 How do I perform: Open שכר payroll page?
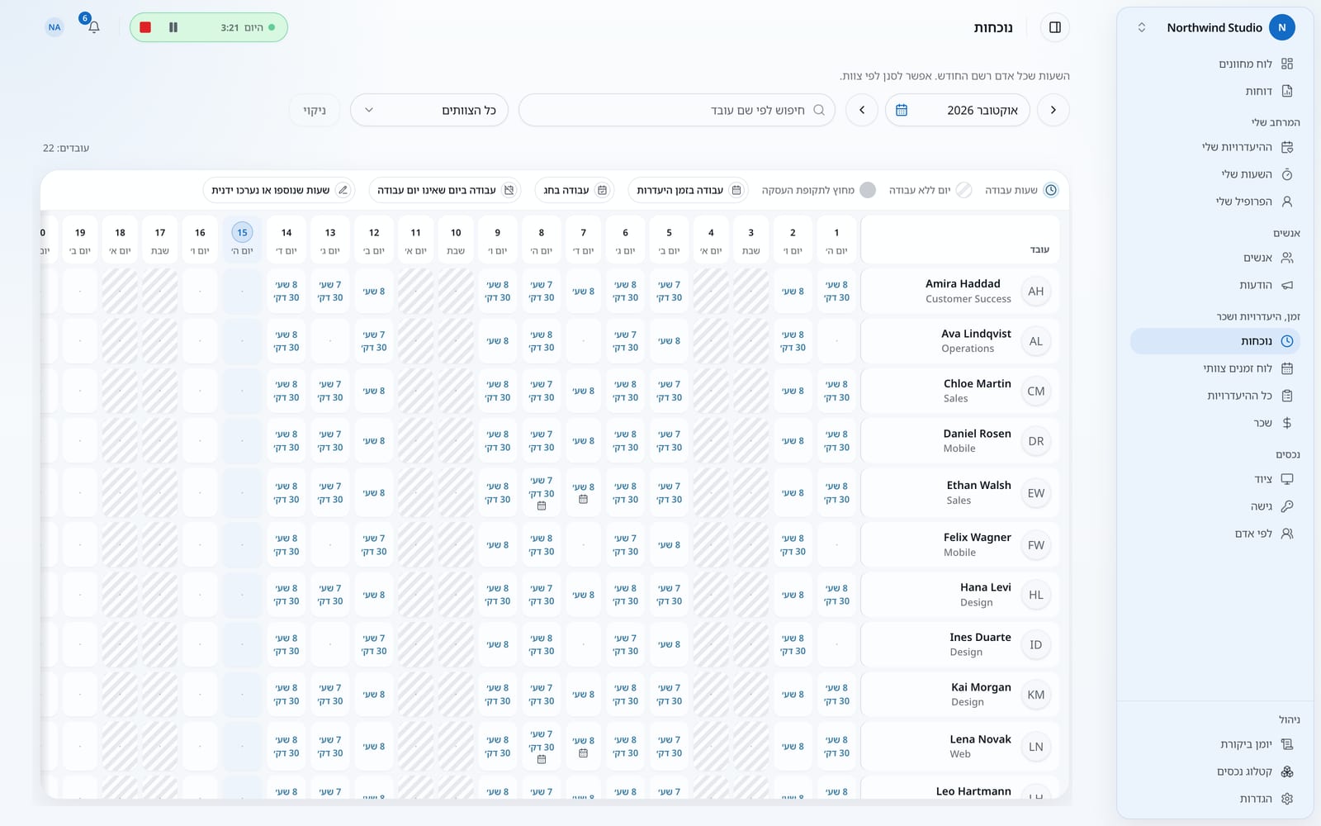(1214, 423)
